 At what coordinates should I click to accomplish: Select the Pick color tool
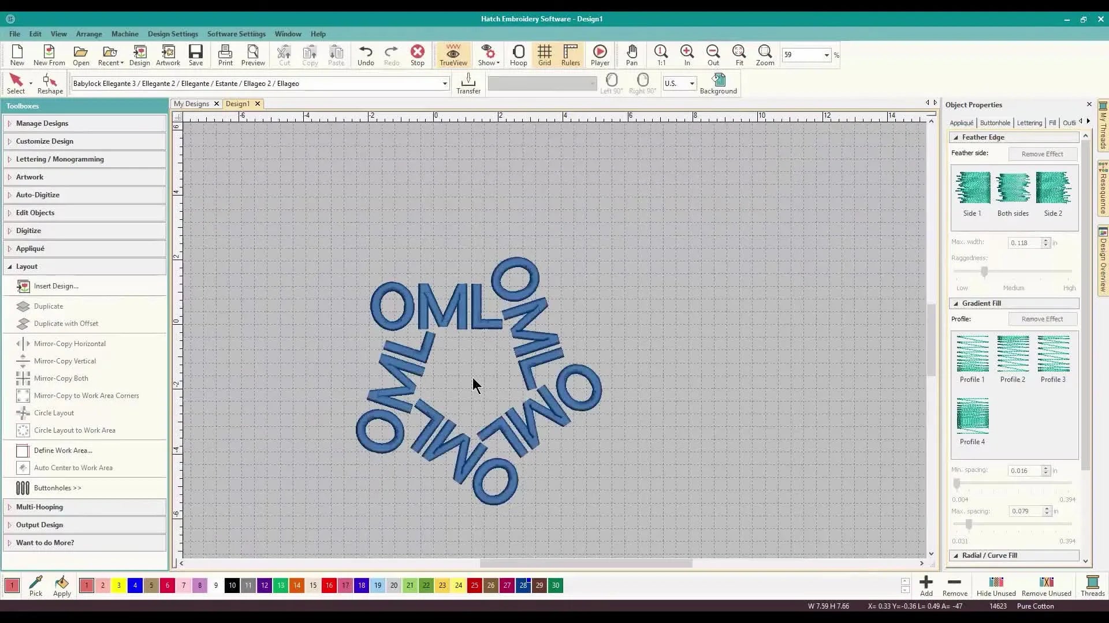(x=36, y=586)
